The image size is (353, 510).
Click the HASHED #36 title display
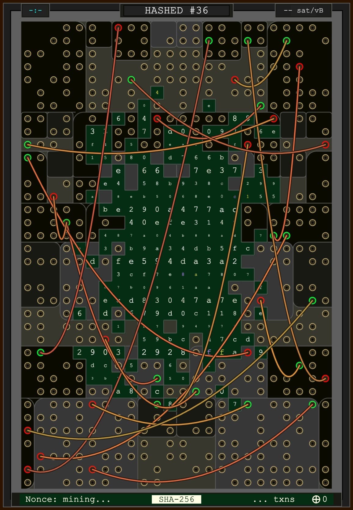(x=176, y=10)
